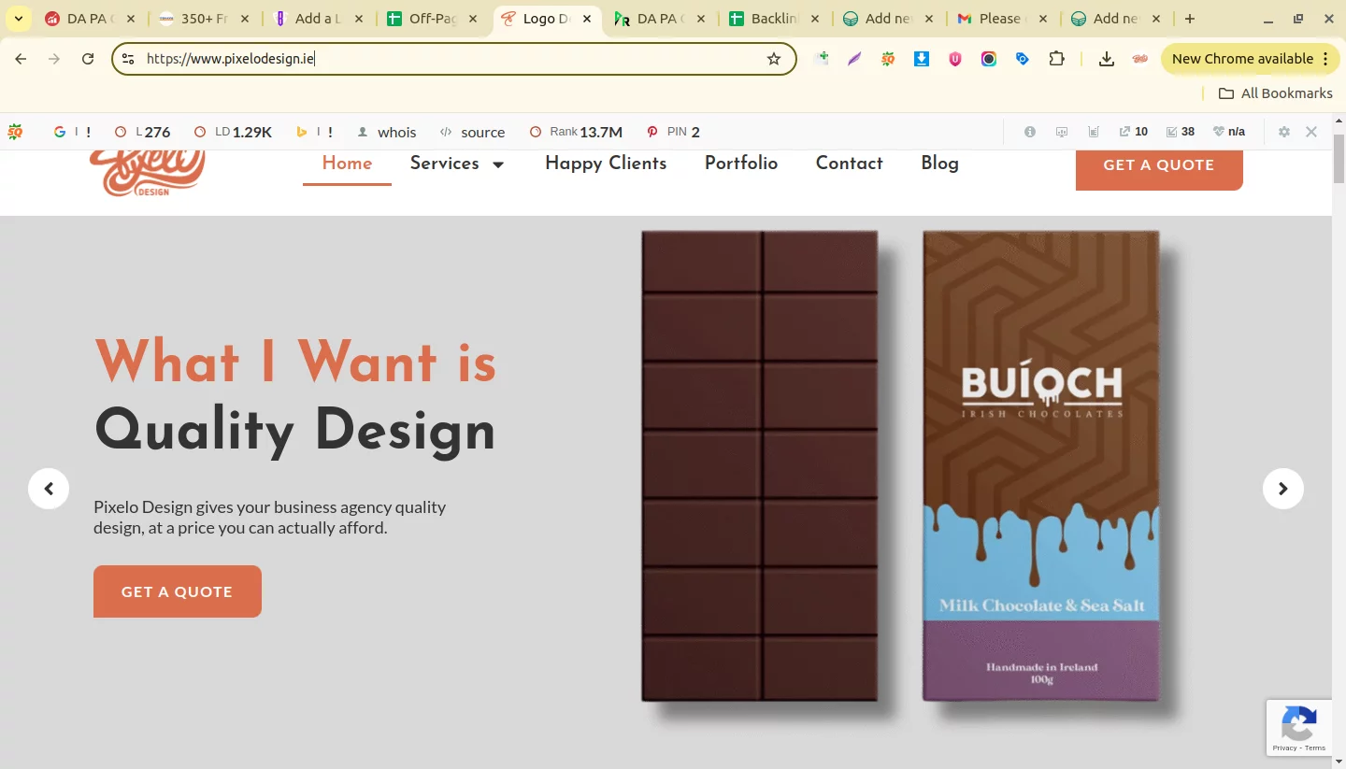
Task: Close the SEOquake bar with the X
Action: 1311,132
